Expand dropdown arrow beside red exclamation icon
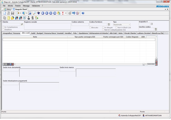 (66, 13)
